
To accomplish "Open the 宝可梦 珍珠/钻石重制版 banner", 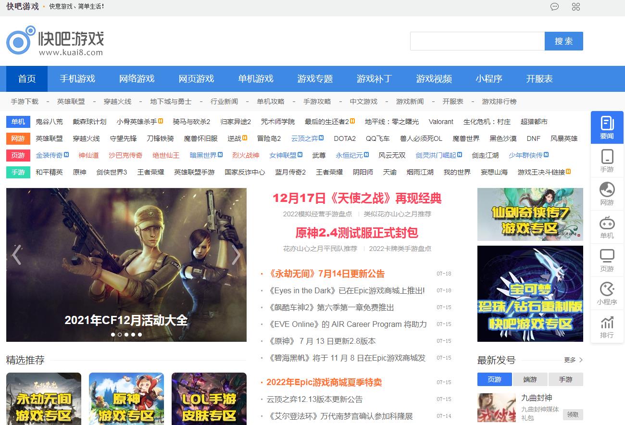I will pos(530,294).
